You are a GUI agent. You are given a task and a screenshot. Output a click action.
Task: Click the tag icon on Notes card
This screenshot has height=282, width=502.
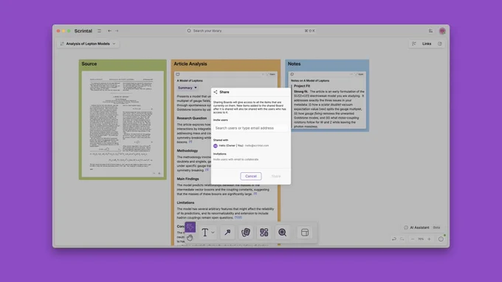click(292, 74)
